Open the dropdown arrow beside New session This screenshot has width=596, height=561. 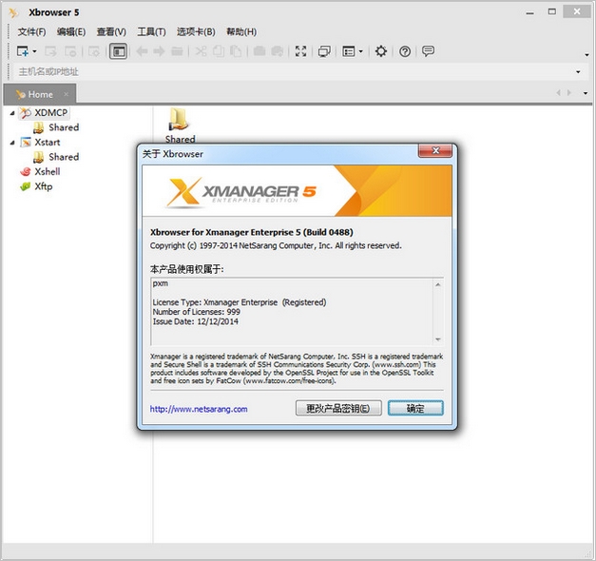point(34,51)
